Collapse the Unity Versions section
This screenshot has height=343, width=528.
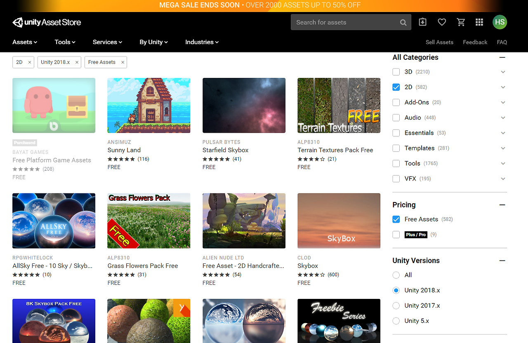pyautogui.click(x=502, y=261)
